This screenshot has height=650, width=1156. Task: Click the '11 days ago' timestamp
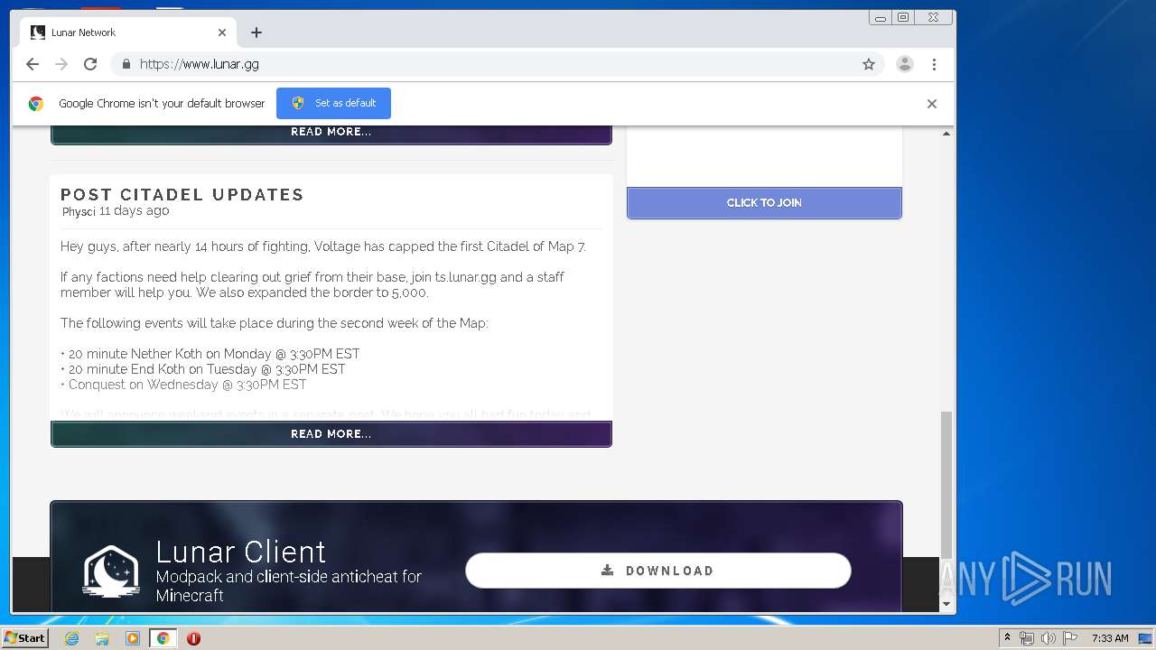[134, 210]
